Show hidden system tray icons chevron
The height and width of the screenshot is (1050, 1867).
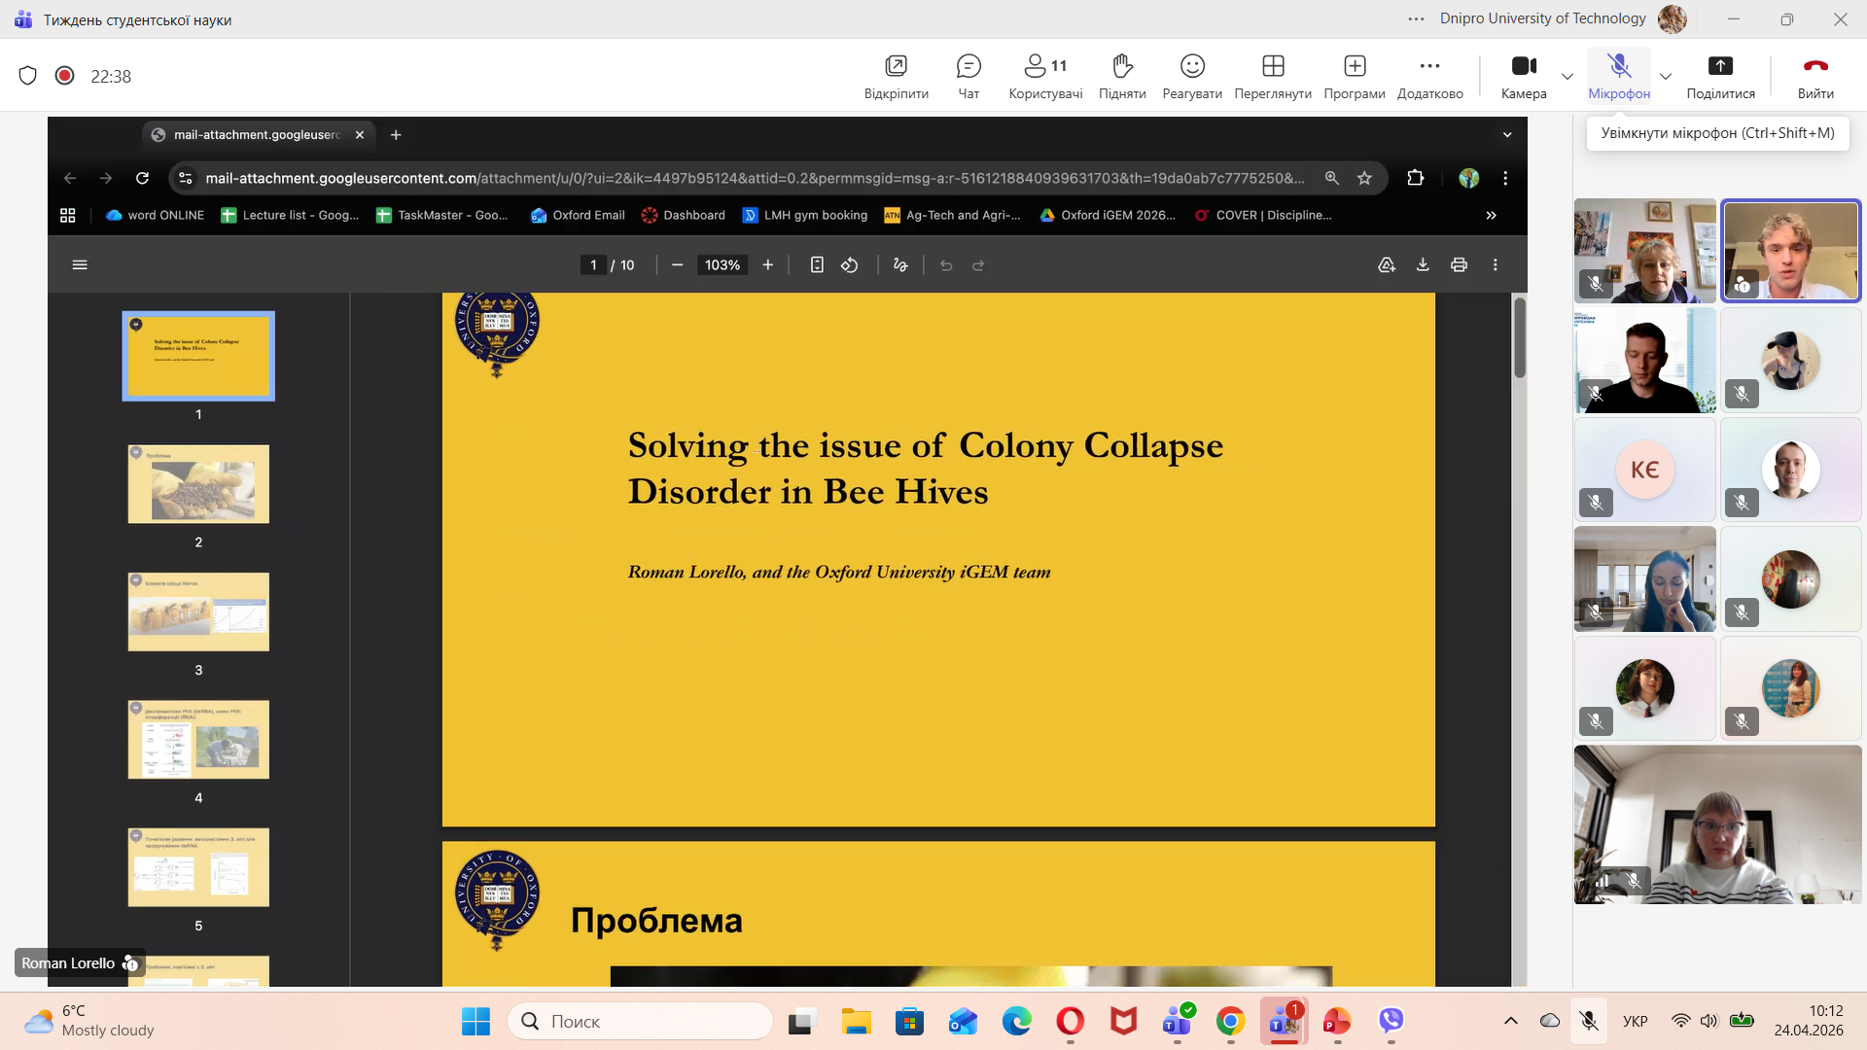(x=1510, y=1021)
